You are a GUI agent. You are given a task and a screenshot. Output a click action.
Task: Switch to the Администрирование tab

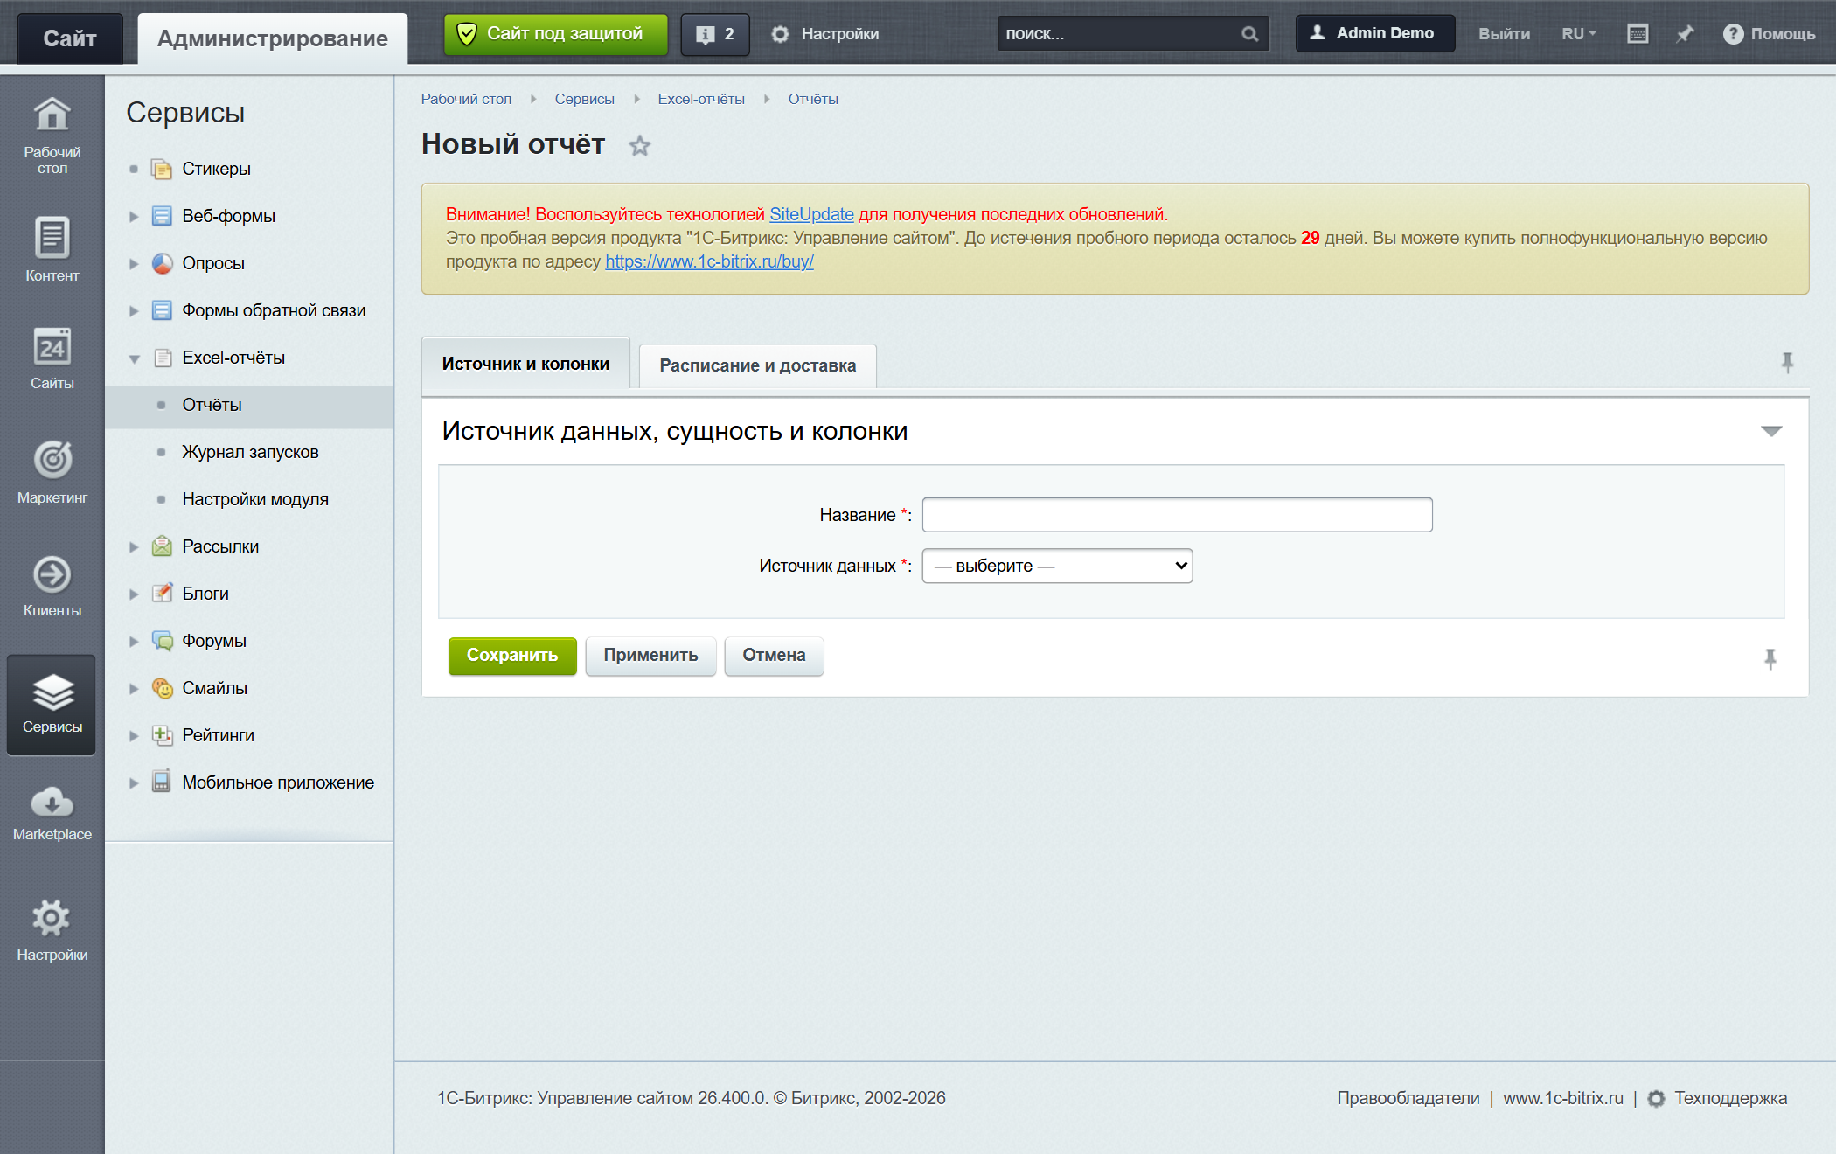pyautogui.click(x=272, y=38)
